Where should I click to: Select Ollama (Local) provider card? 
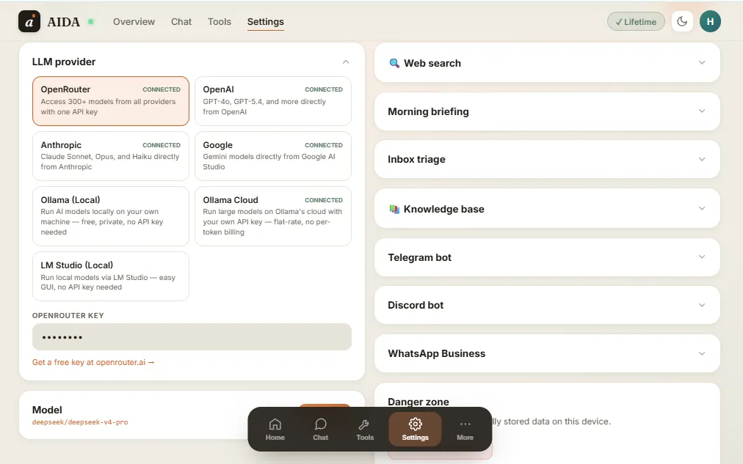click(x=111, y=216)
